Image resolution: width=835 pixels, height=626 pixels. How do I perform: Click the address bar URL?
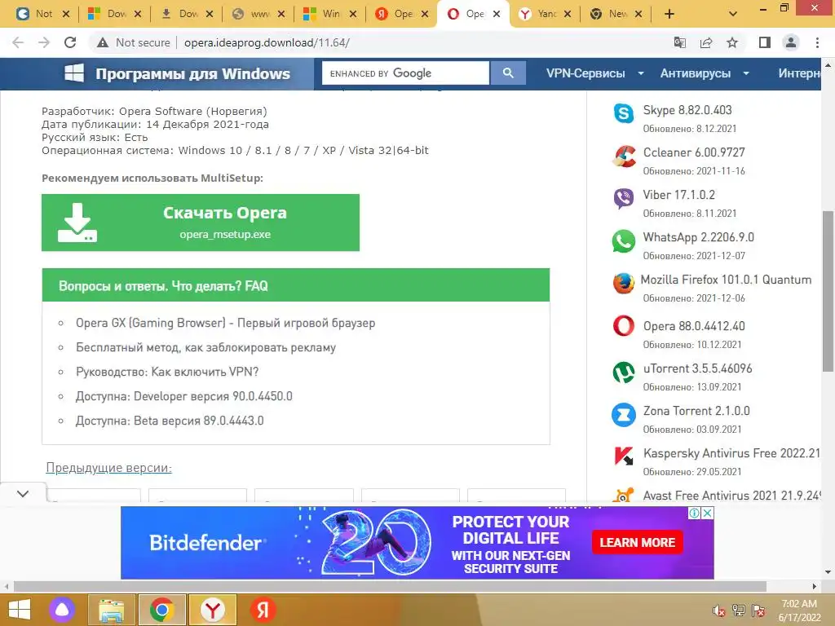(x=267, y=42)
